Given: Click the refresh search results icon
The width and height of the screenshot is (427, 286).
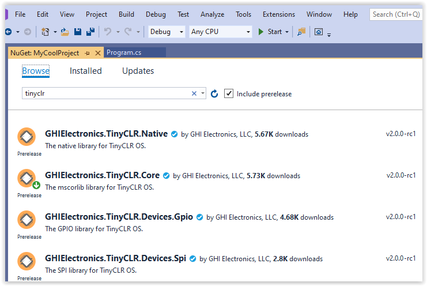Looking at the screenshot, I should 214,93.
